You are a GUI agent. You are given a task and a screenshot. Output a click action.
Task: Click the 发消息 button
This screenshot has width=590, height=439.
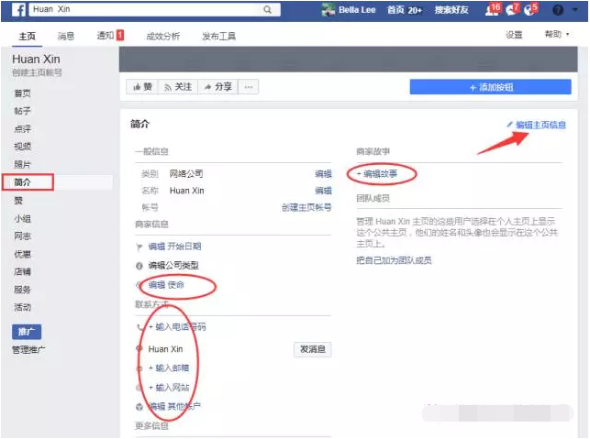point(312,349)
